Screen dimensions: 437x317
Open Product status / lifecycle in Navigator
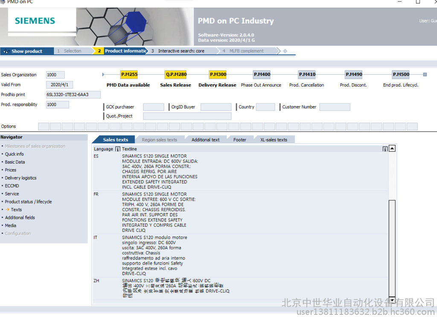click(x=28, y=202)
